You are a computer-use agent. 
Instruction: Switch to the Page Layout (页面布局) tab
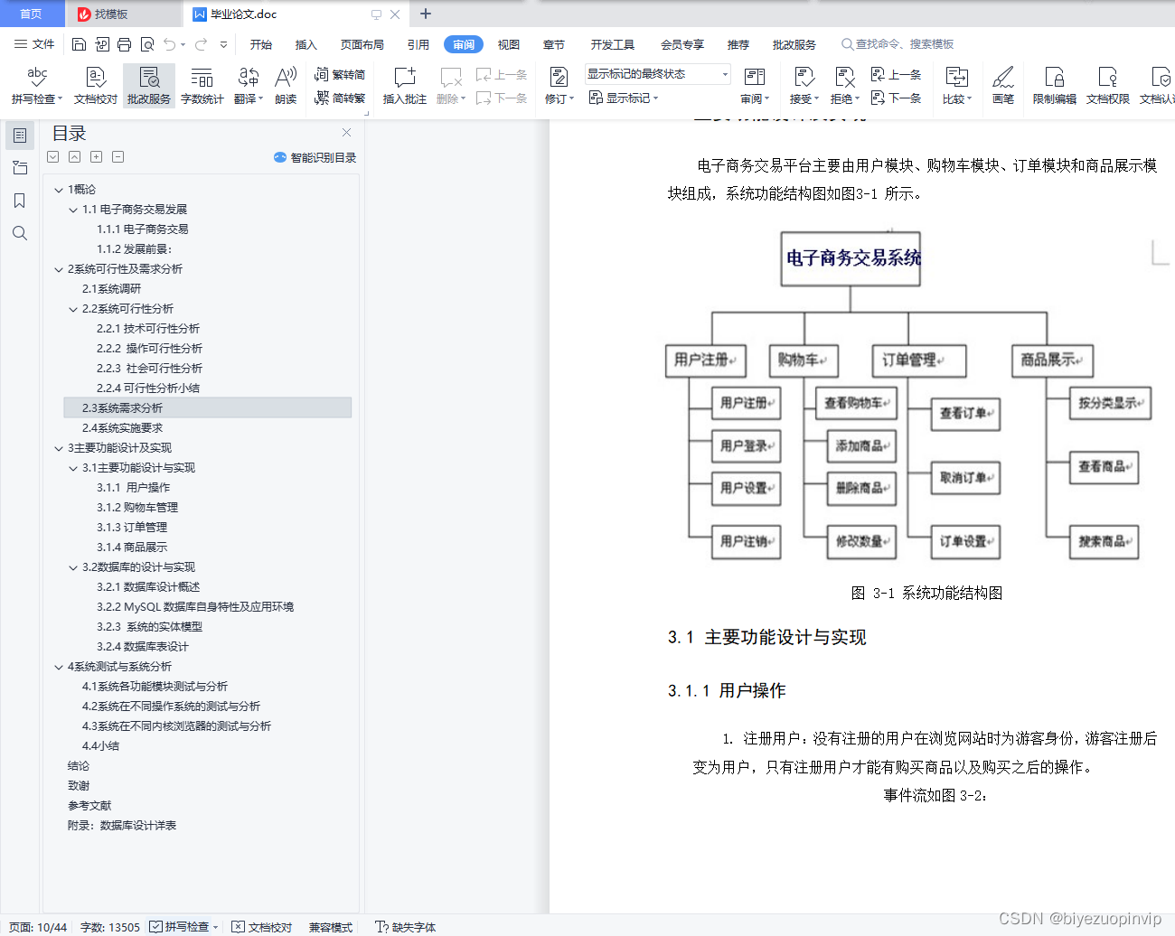click(362, 44)
